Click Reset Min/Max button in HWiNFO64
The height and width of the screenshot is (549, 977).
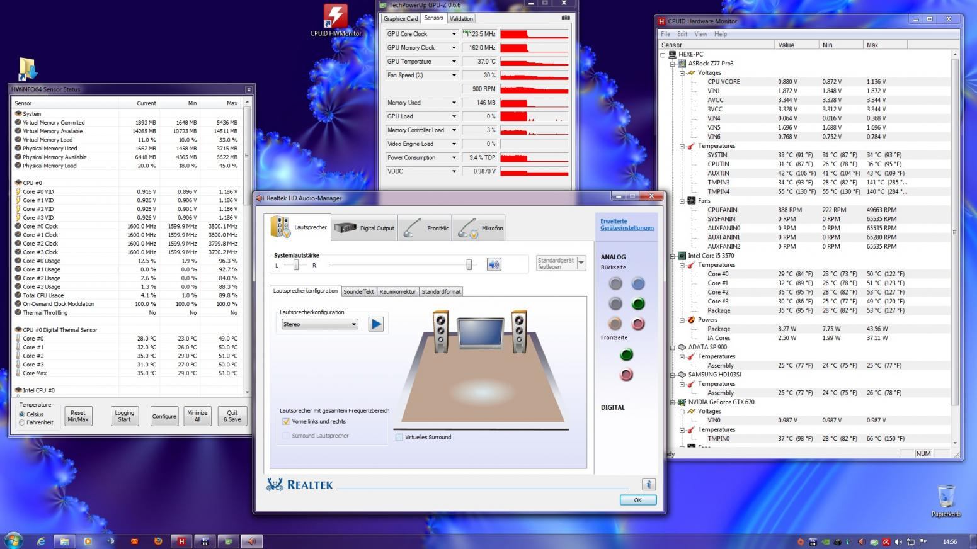78,416
